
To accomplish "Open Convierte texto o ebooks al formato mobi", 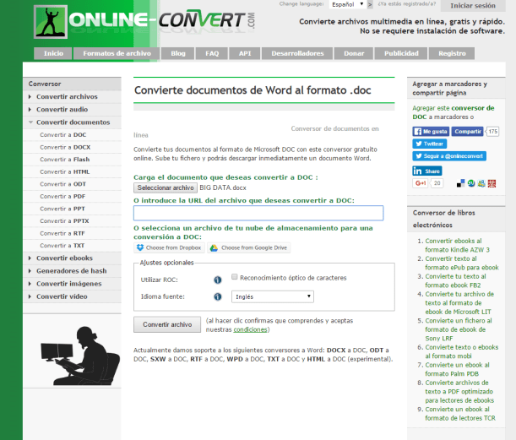I will 462,351.
